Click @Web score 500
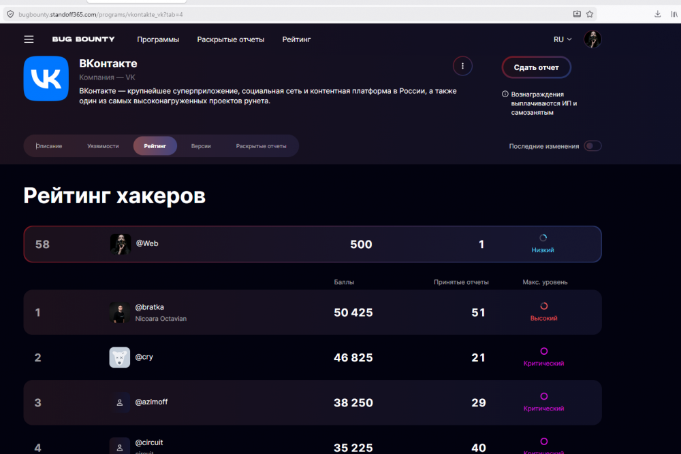The width and height of the screenshot is (681, 454). [x=361, y=244]
